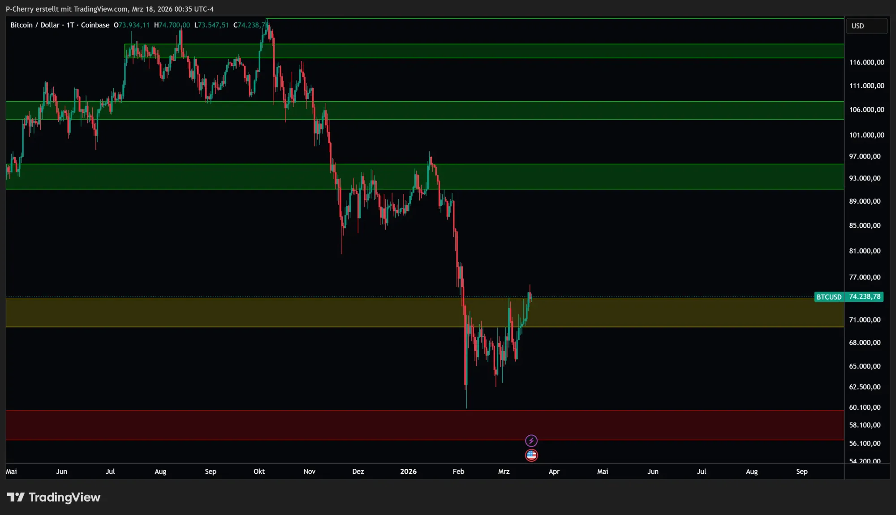The image size is (896, 515).
Task: Click the Bitcoin / Dollar symbol title
Action: tap(35, 25)
